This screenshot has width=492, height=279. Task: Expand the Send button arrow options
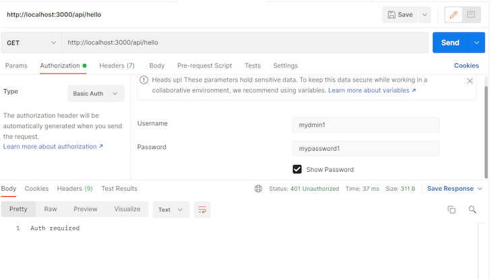[x=478, y=42]
